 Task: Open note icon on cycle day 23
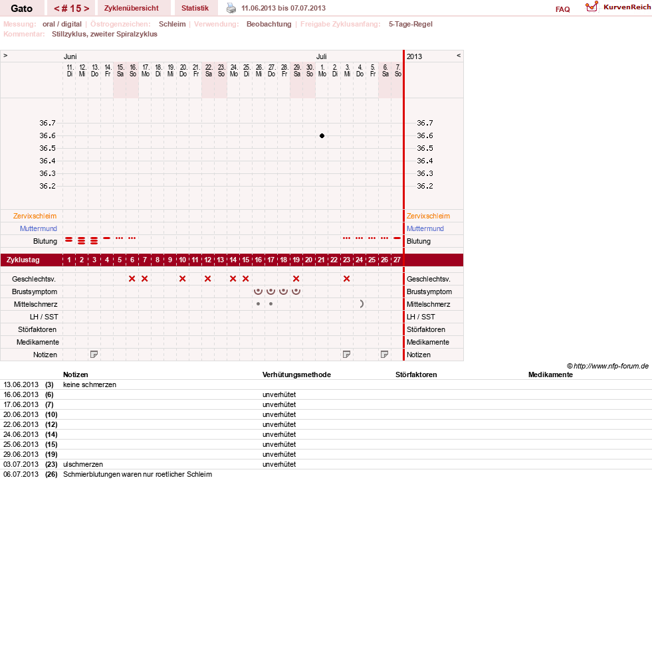(x=346, y=354)
